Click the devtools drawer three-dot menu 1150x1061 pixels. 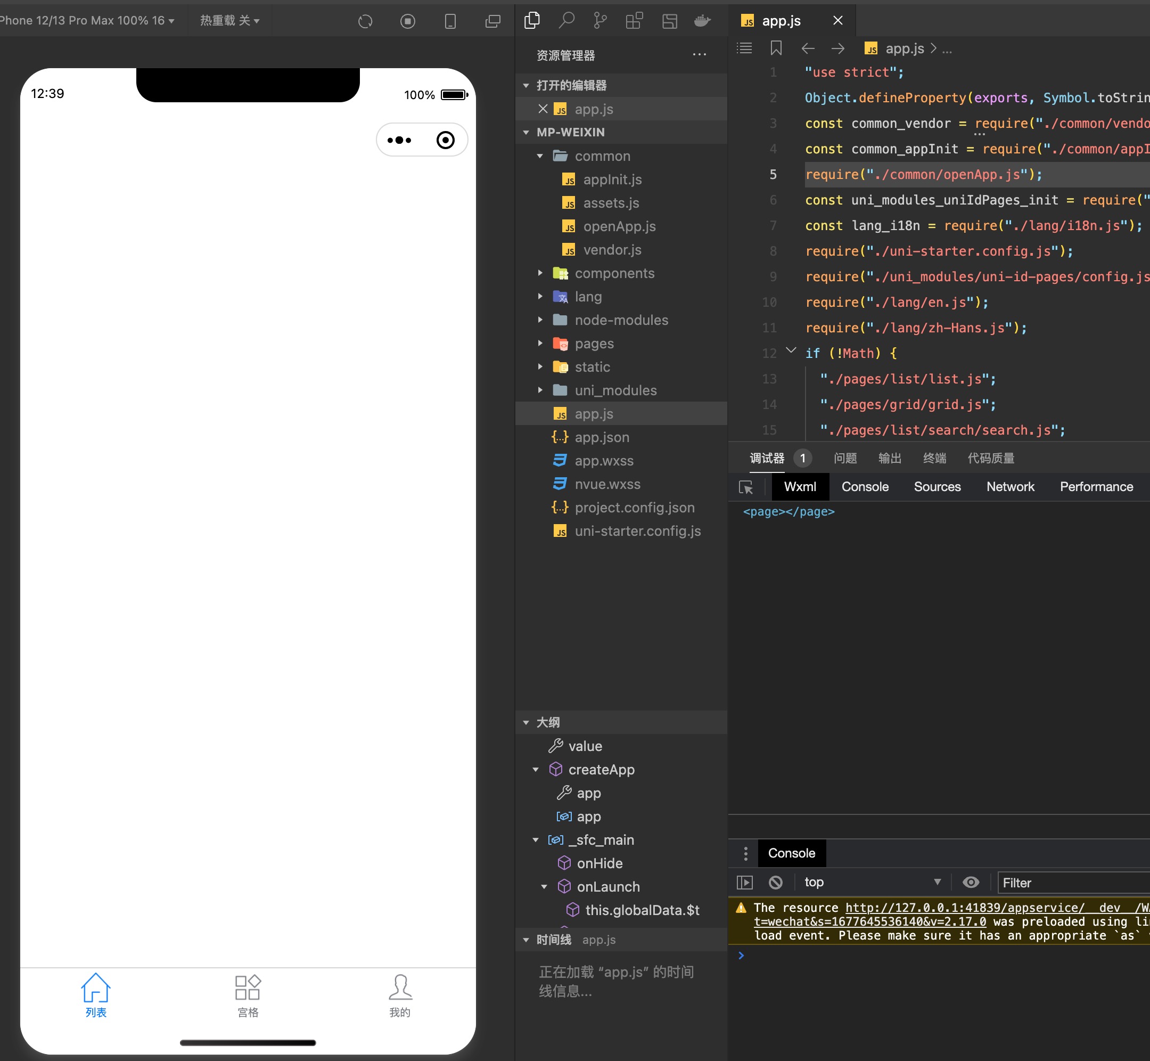click(745, 853)
